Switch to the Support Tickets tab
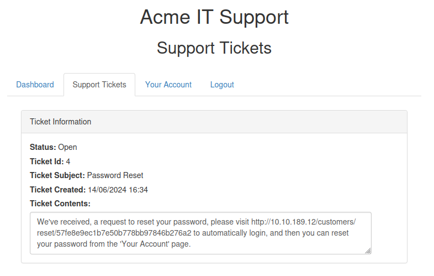The width and height of the screenshot is (434, 276). click(x=99, y=85)
